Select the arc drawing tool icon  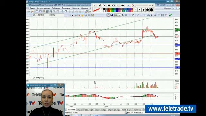click(x=148, y=15)
